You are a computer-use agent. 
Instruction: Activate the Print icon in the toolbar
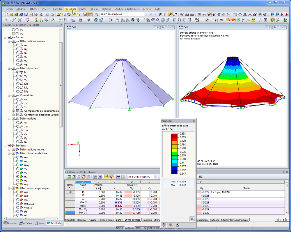36,14
